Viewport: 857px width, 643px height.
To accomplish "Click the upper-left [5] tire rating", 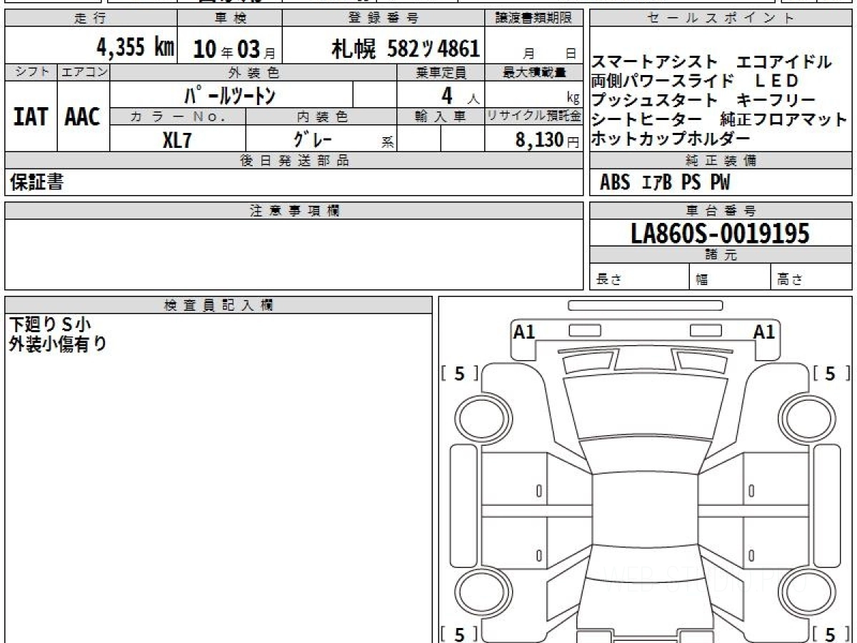I will pos(460,374).
